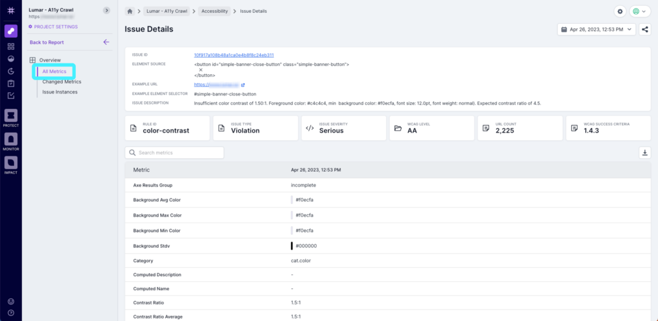The image size is (658, 321).
Task: Click the Rule ID card document icon
Action: coord(134,128)
